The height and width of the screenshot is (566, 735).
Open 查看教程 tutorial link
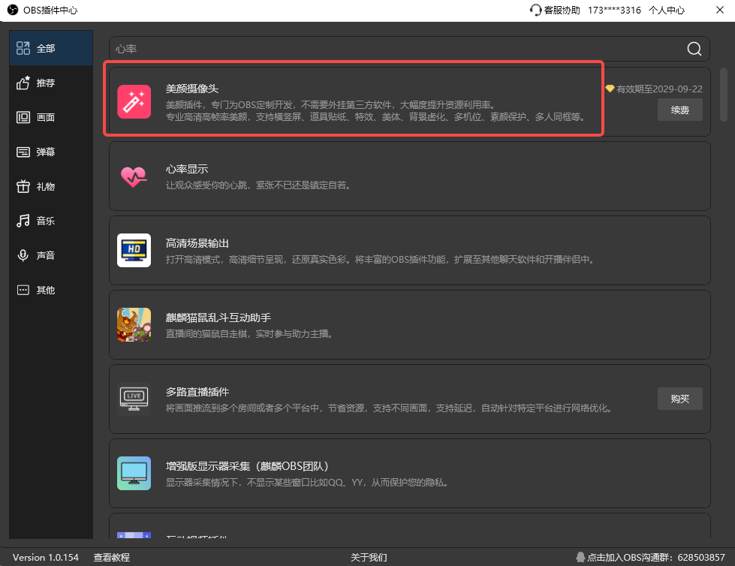(112, 557)
